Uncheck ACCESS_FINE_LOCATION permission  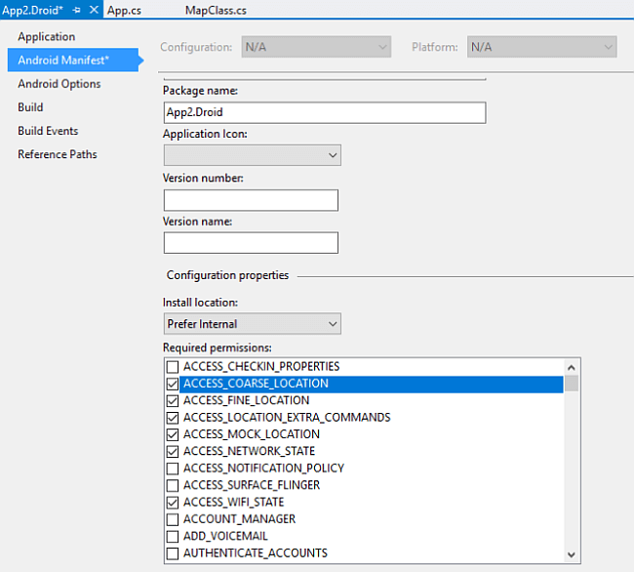point(173,400)
